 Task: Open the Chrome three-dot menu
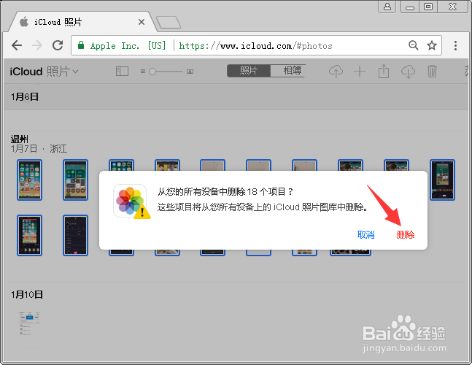pos(455,45)
